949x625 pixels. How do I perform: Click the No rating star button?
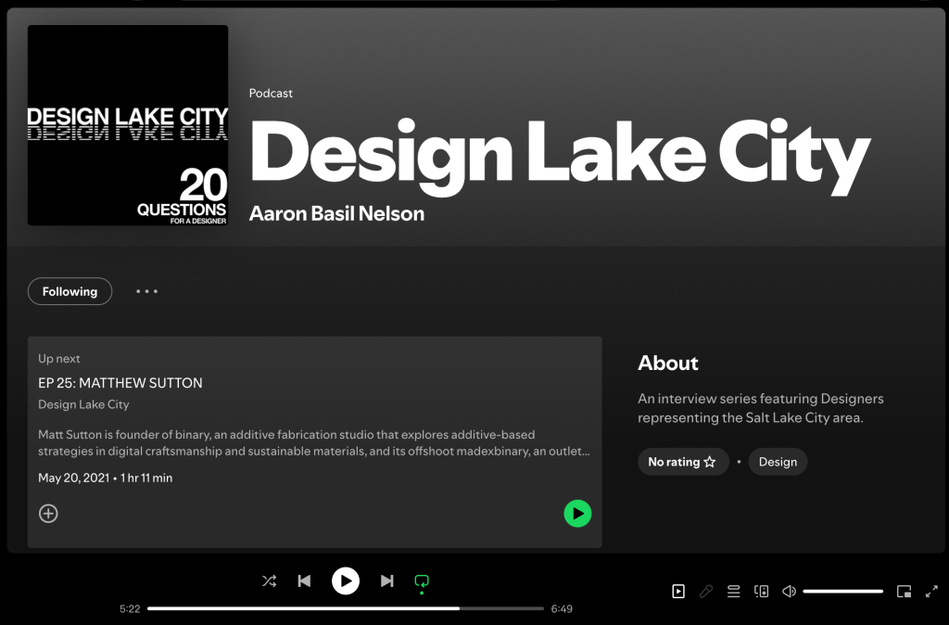[682, 462]
